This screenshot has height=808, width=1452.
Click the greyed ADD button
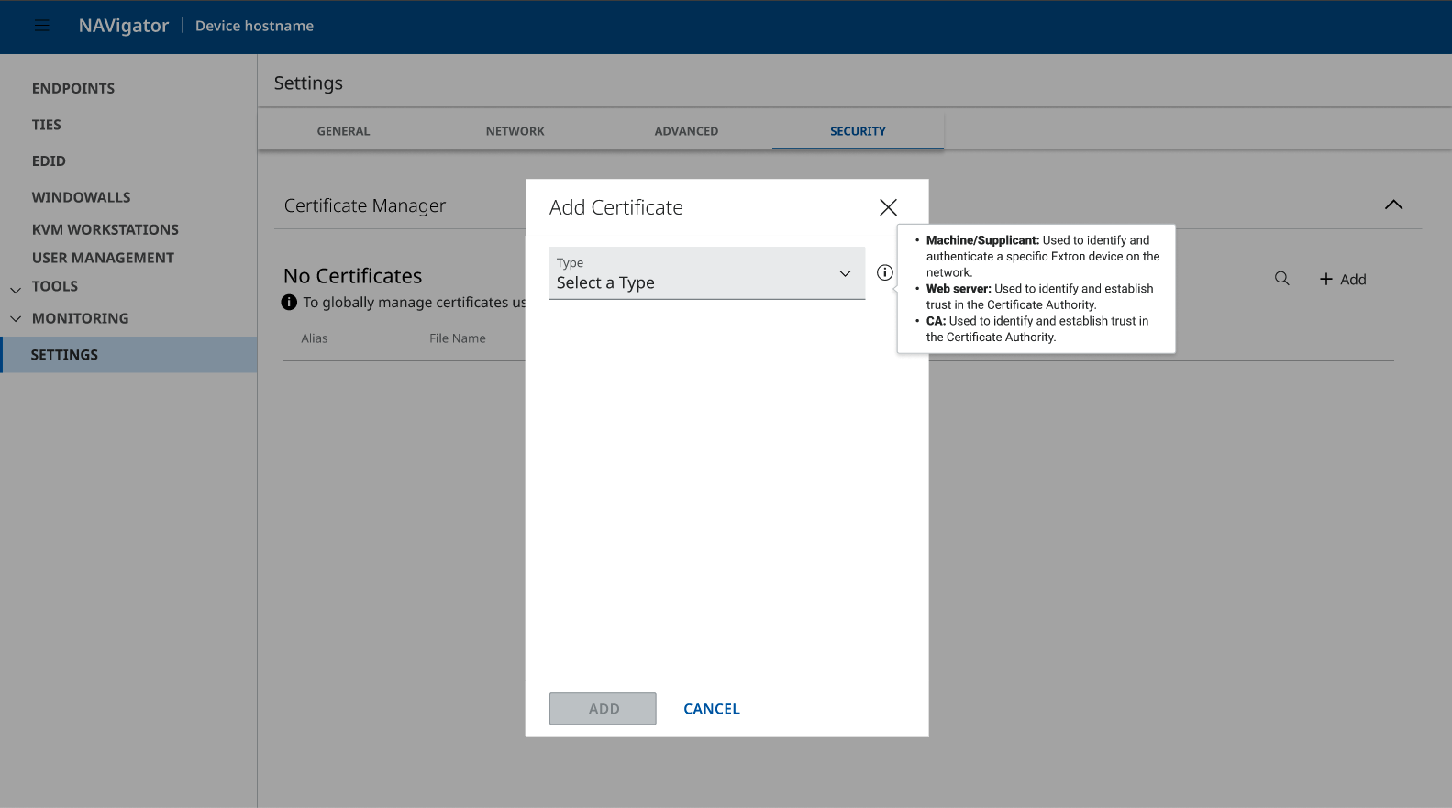pos(603,709)
